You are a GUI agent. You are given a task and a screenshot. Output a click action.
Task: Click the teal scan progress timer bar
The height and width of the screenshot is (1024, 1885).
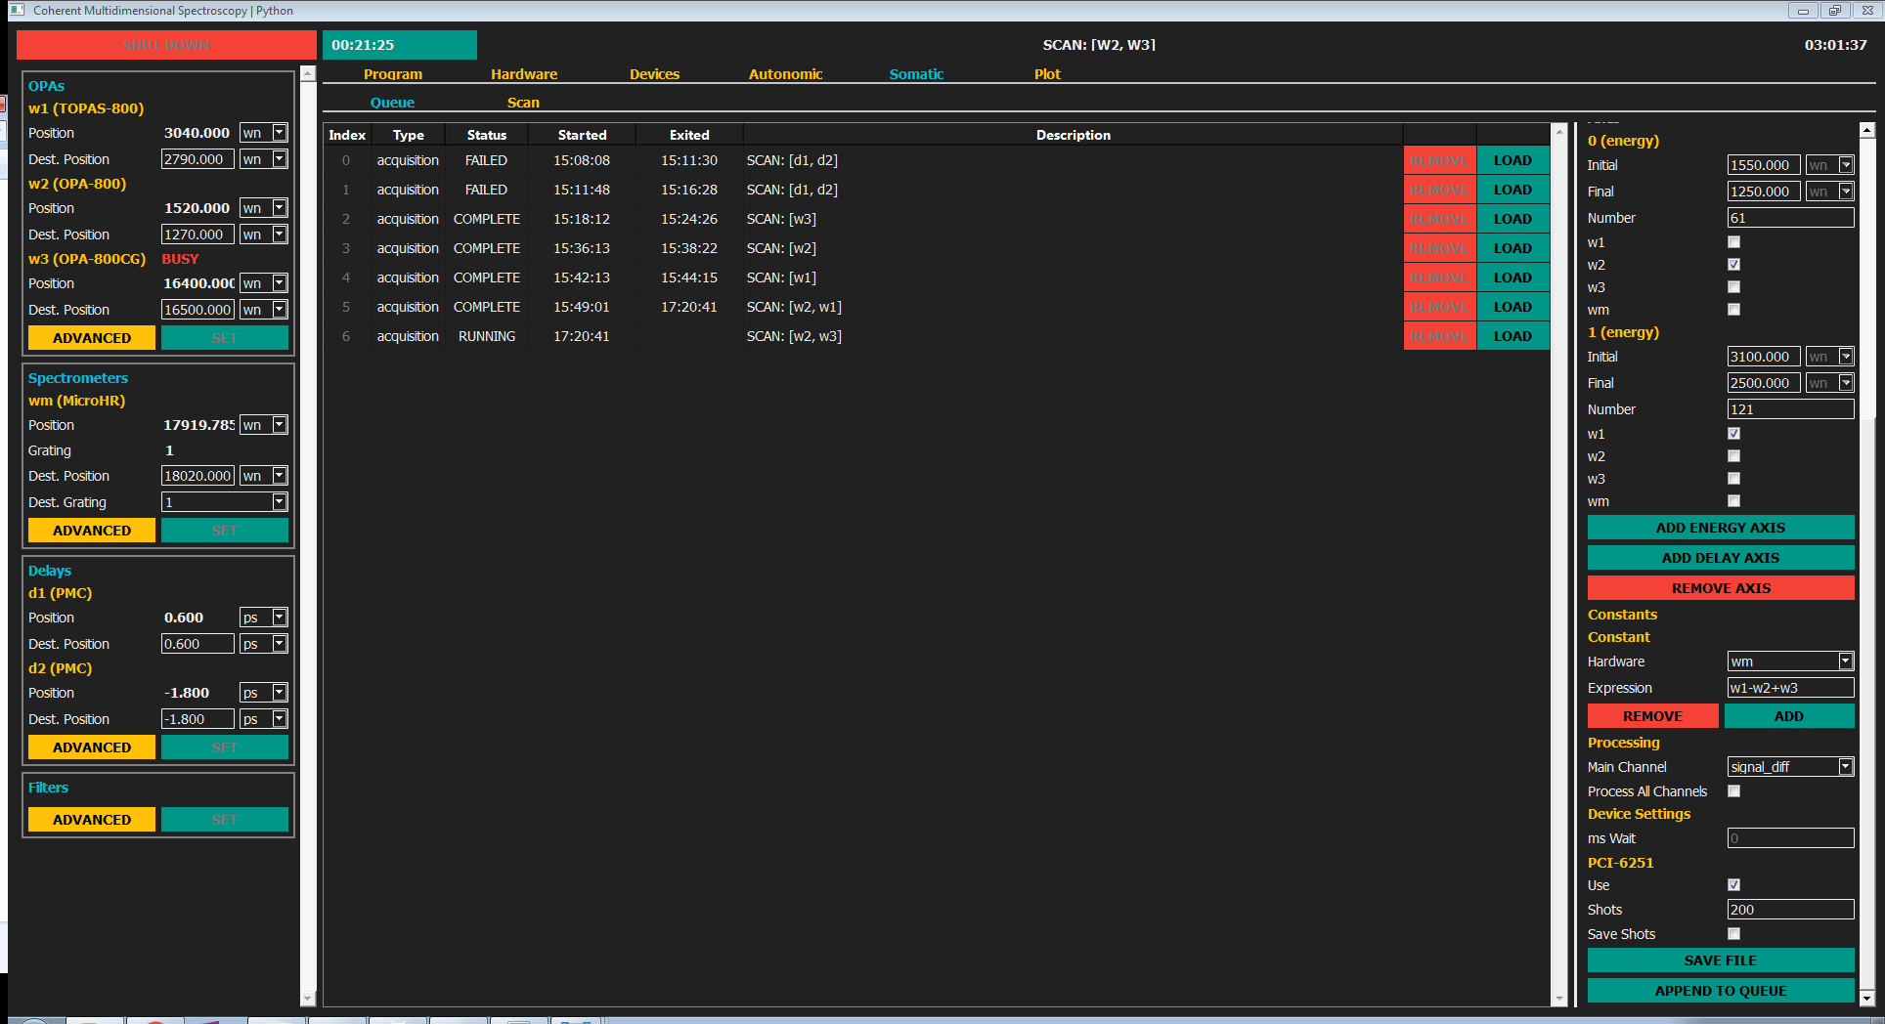(399, 45)
